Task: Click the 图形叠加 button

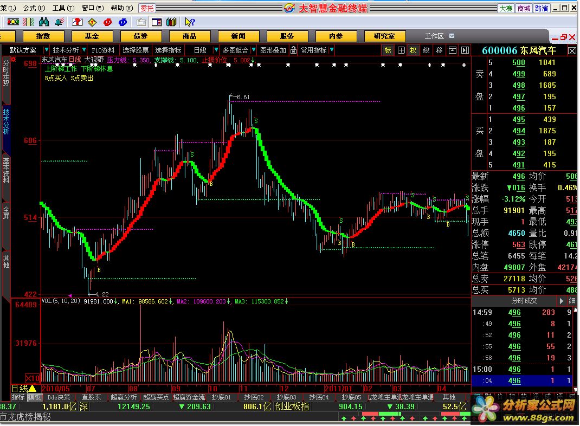Action: [x=273, y=50]
